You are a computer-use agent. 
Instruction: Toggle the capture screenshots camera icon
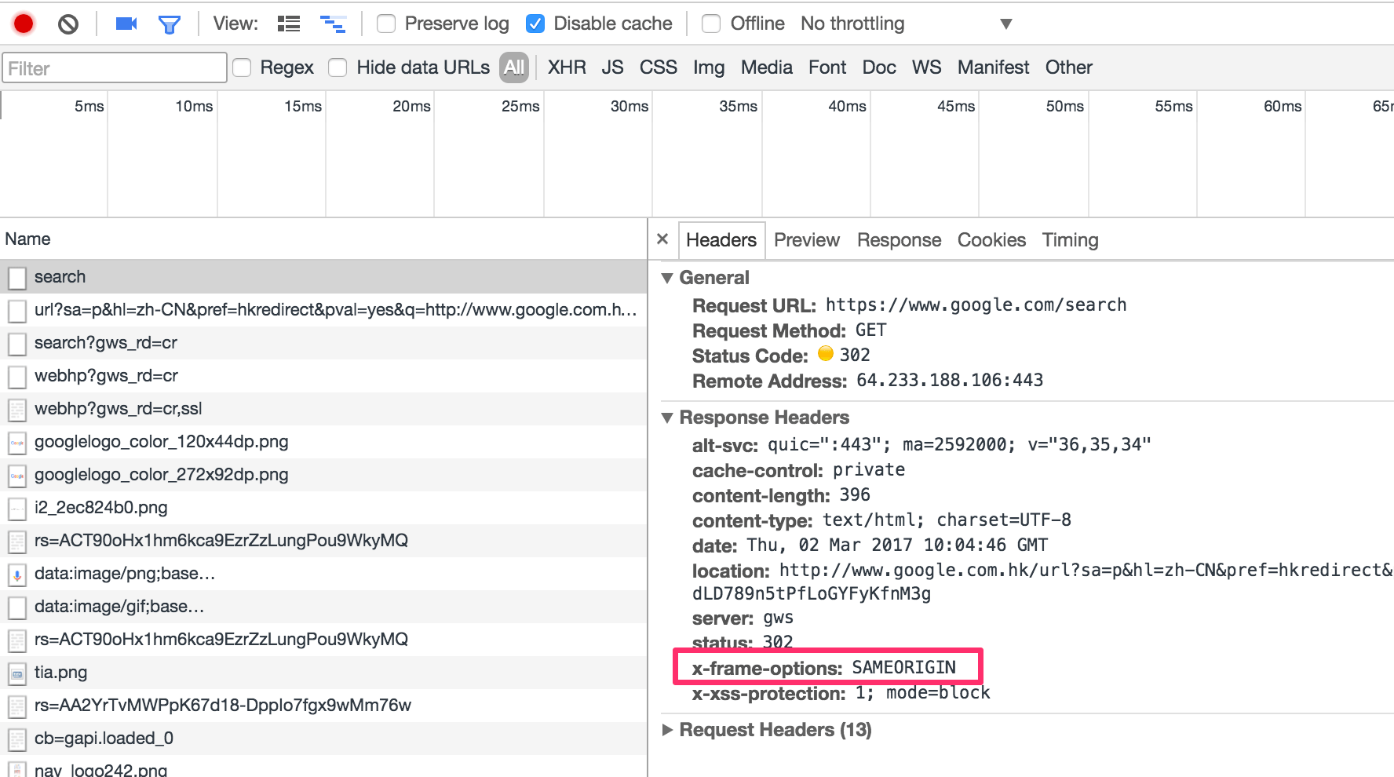tap(126, 24)
